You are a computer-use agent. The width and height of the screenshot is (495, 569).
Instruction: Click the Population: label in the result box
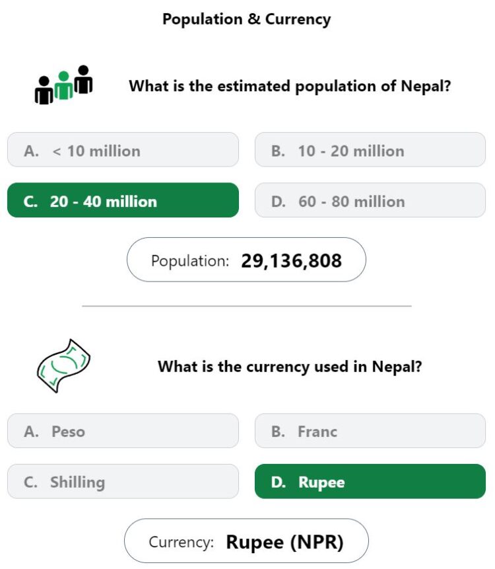pyautogui.click(x=190, y=261)
